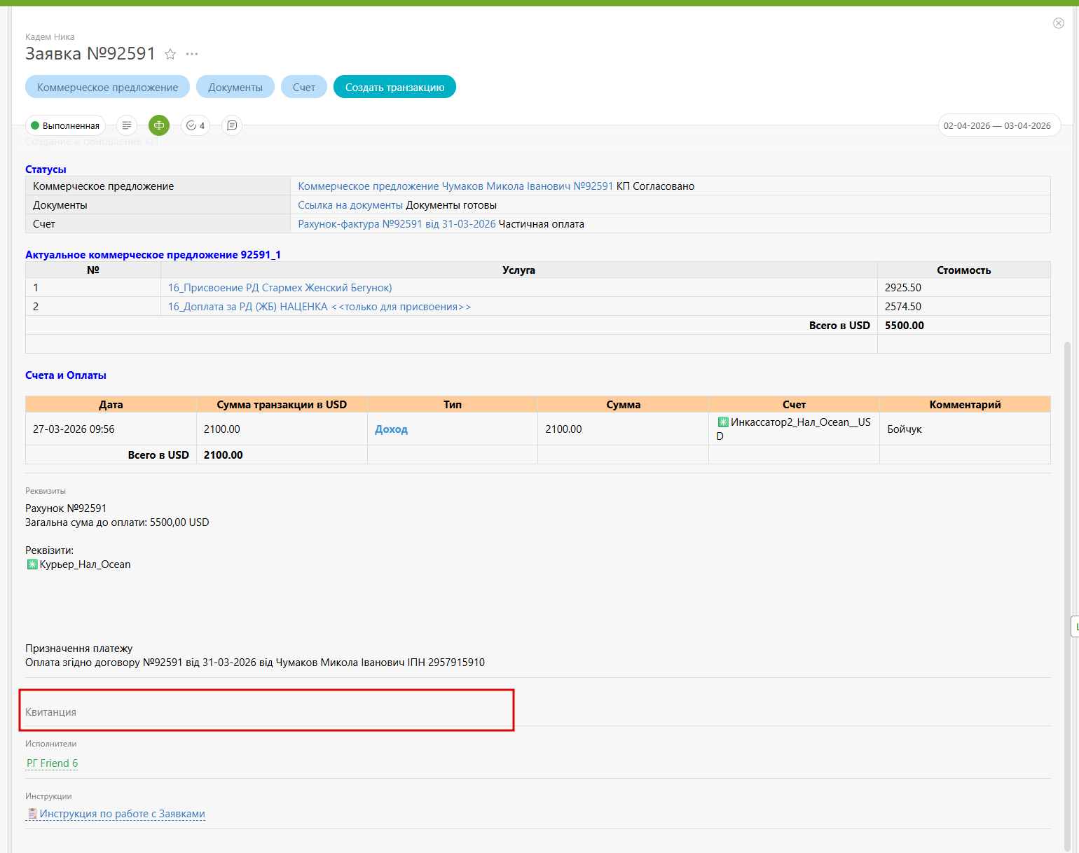This screenshot has height=853, width=1079.
Task: Star the Заявка №92591 as favorite
Action: click(170, 54)
